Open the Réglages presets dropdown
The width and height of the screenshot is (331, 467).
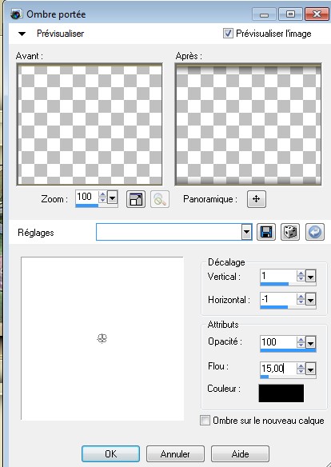point(246,232)
